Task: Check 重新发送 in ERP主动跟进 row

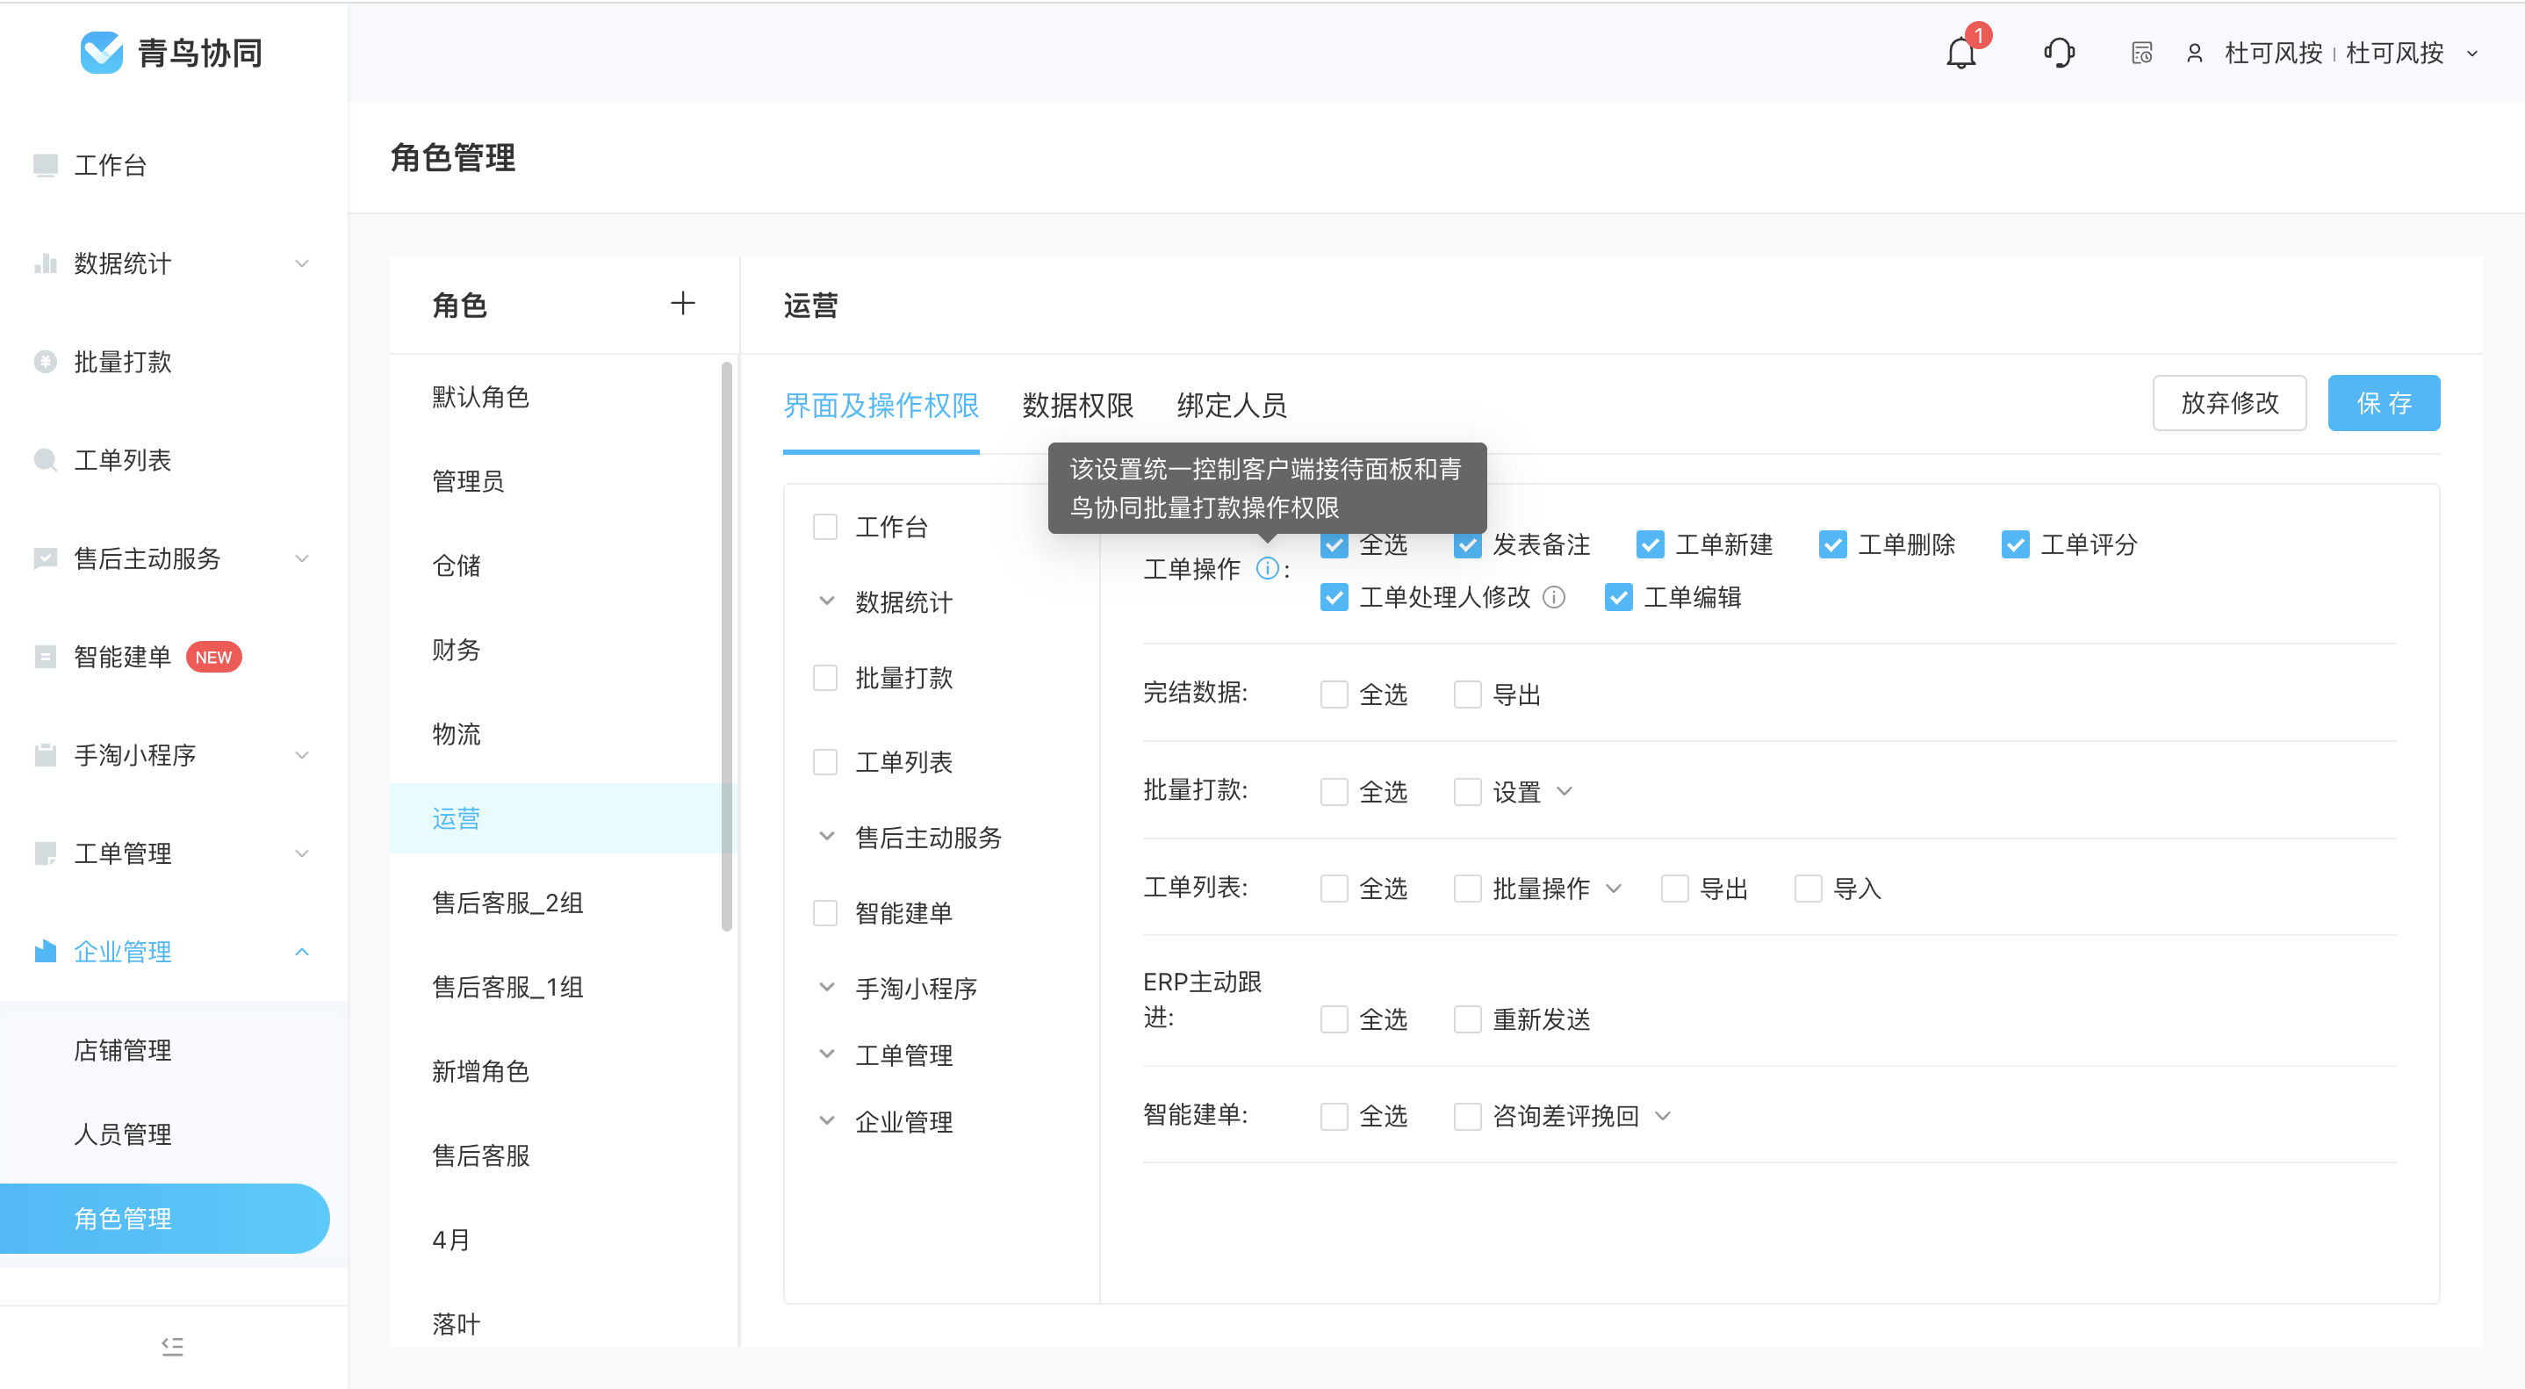Action: [x=1466, y=1018]
